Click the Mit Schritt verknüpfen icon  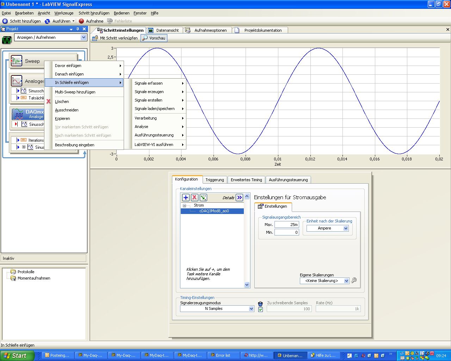(x=95, y=38)
